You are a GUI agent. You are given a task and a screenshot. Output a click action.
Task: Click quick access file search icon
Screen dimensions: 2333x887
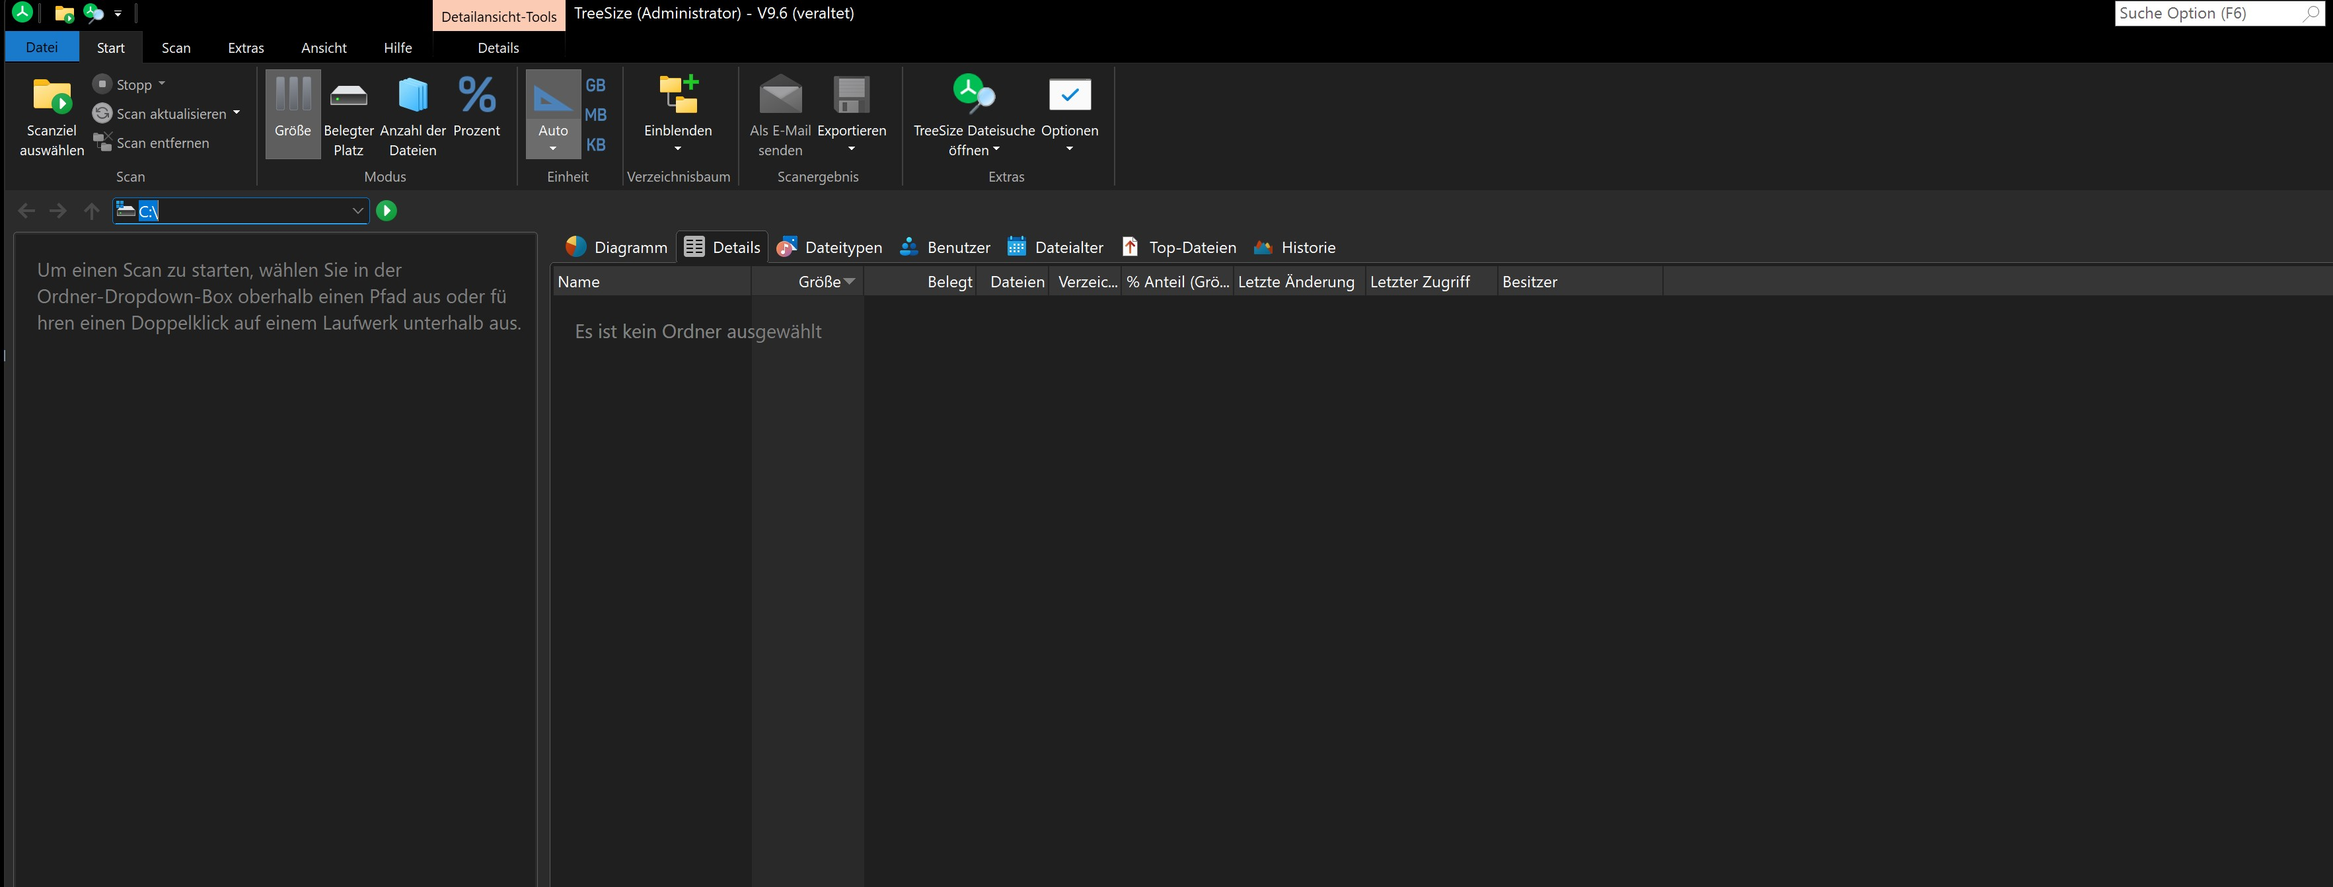coord(93,14)
